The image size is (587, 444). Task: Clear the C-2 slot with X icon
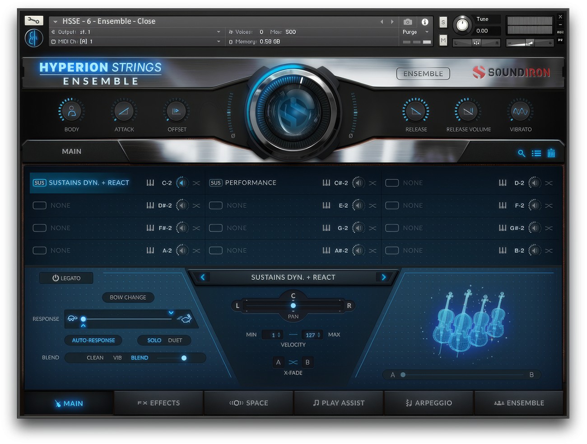(x=196, y=183)
